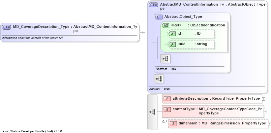This screenshot has height=133, width=271.
Task: Select Abstract True in AbstractObject_Type box
Action: tap(166, 69)
